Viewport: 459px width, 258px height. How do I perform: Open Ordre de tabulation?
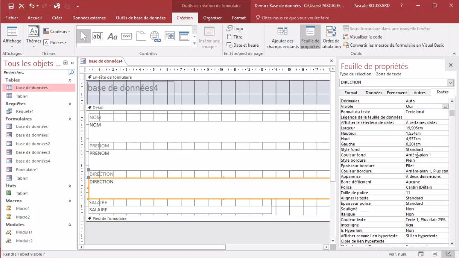pos(331,38)
